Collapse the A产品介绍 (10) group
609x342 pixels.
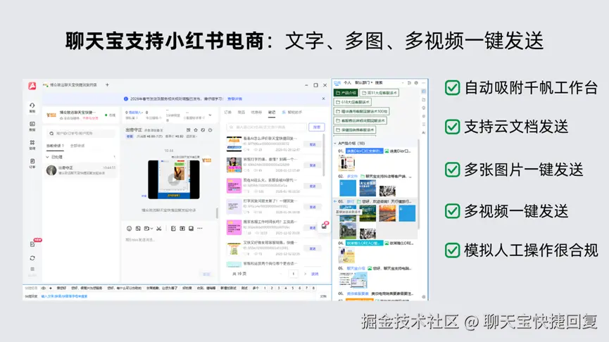(x=336, y=144)
